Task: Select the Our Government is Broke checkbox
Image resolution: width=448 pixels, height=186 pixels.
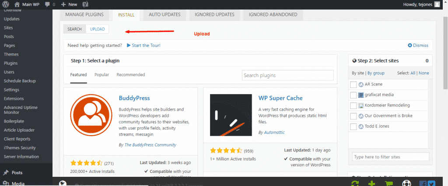Action: pyautogui.click(x=353, y=116)
